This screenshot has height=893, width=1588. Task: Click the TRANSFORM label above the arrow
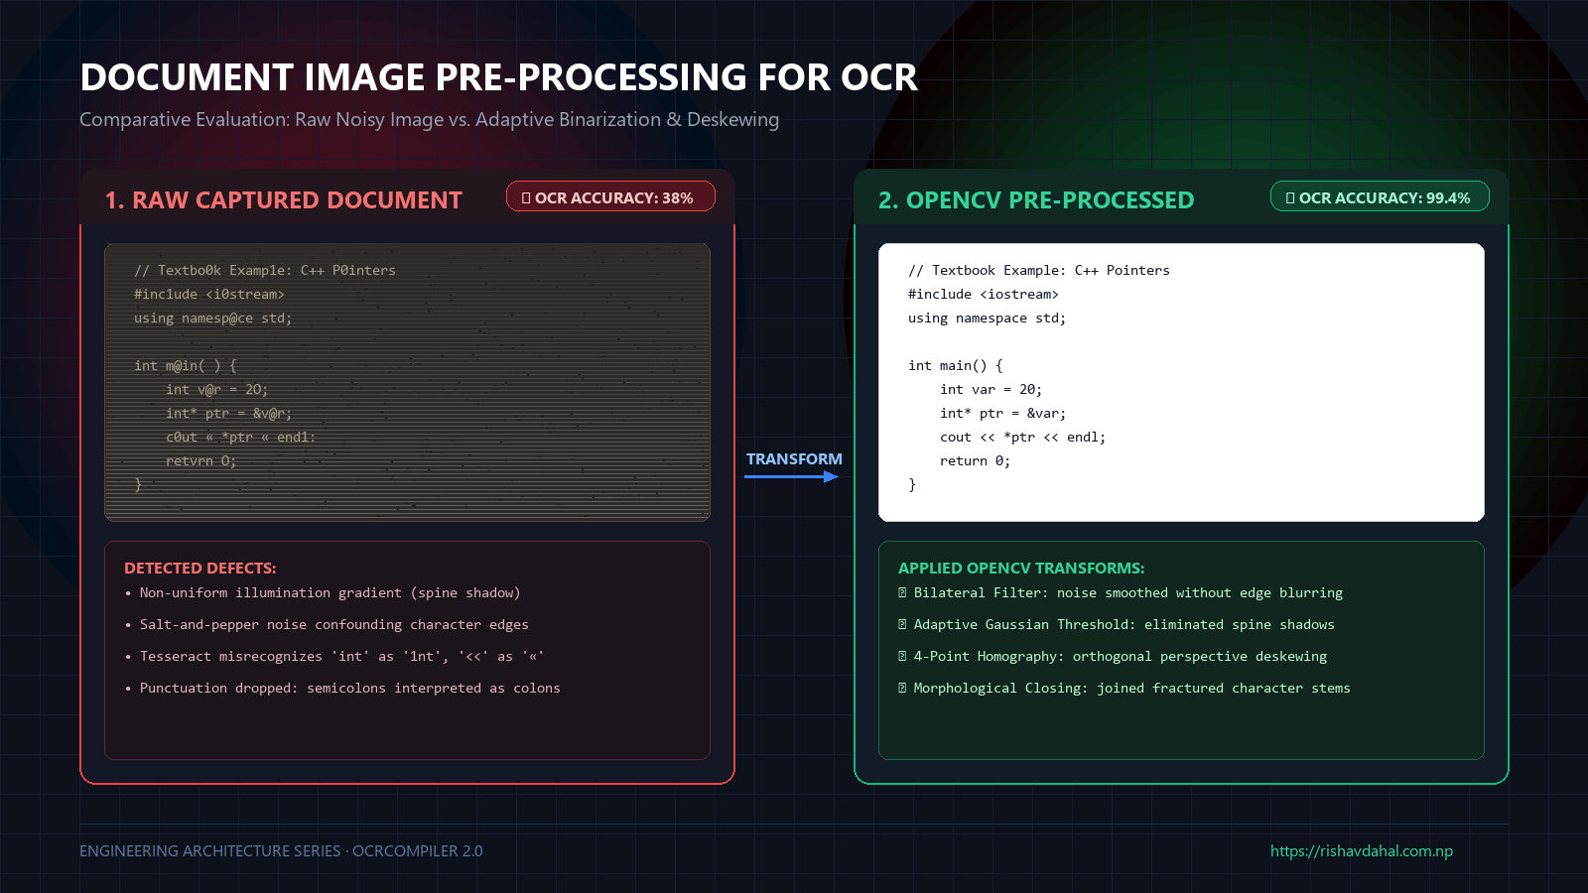pos(794,458)
